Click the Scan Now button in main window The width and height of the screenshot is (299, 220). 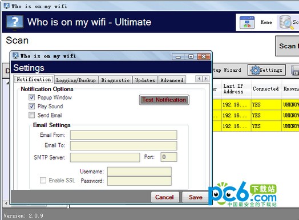(x=287, y=46)
